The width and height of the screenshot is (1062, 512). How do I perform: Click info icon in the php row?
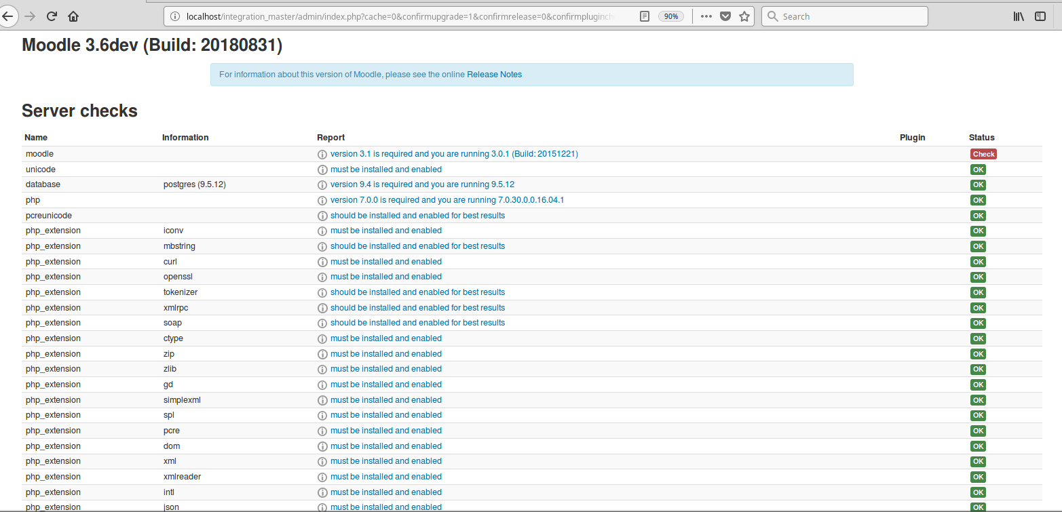[322, 200]
